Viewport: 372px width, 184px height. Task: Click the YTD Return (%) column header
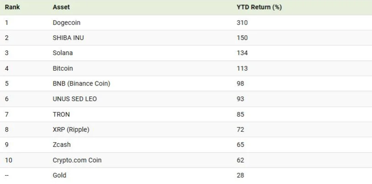click(x=259, y=7)
